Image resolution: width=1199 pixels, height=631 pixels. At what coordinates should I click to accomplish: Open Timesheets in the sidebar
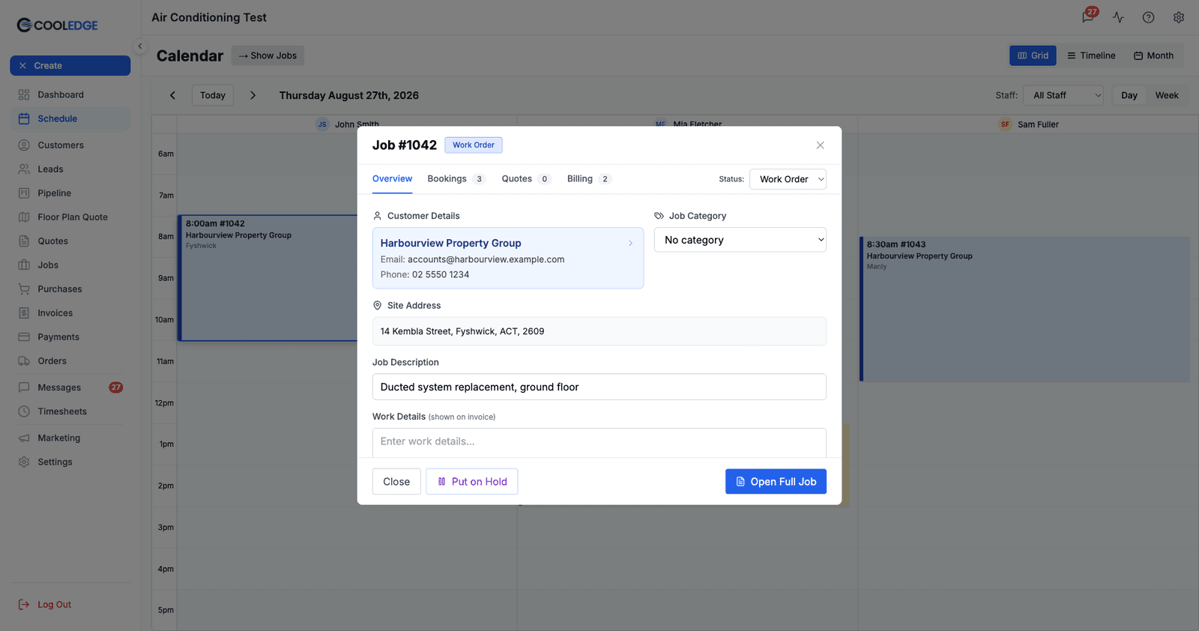[x=70, y=411]
